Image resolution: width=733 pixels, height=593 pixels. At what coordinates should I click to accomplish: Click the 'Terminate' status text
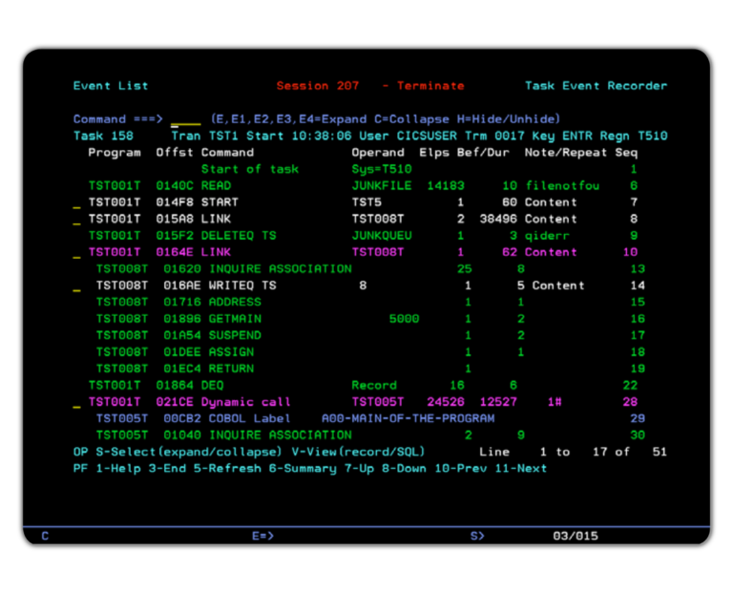431,86
